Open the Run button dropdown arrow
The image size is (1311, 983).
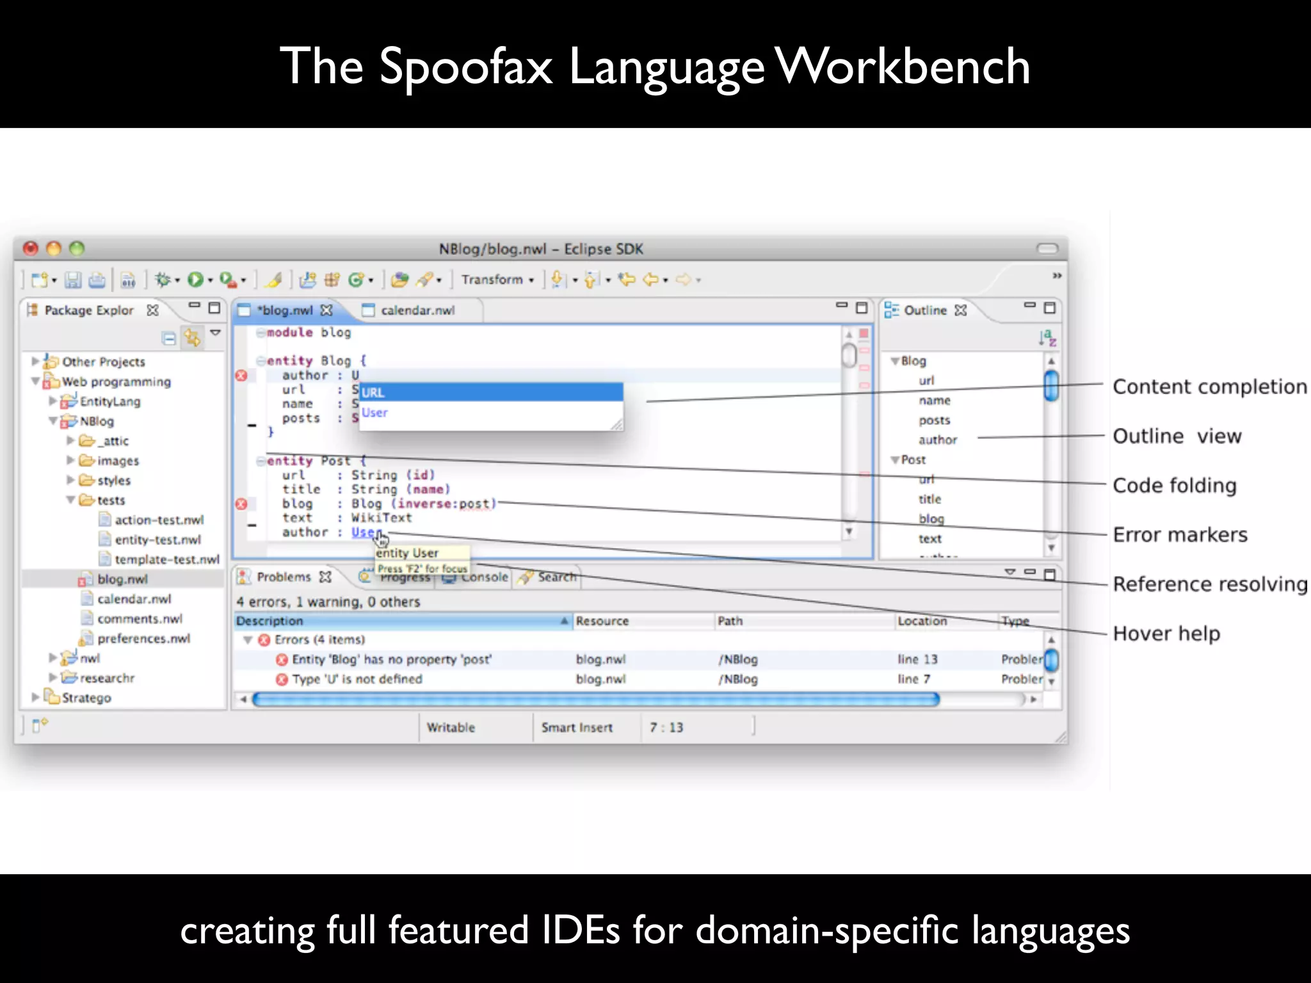[x=210, y=281]
